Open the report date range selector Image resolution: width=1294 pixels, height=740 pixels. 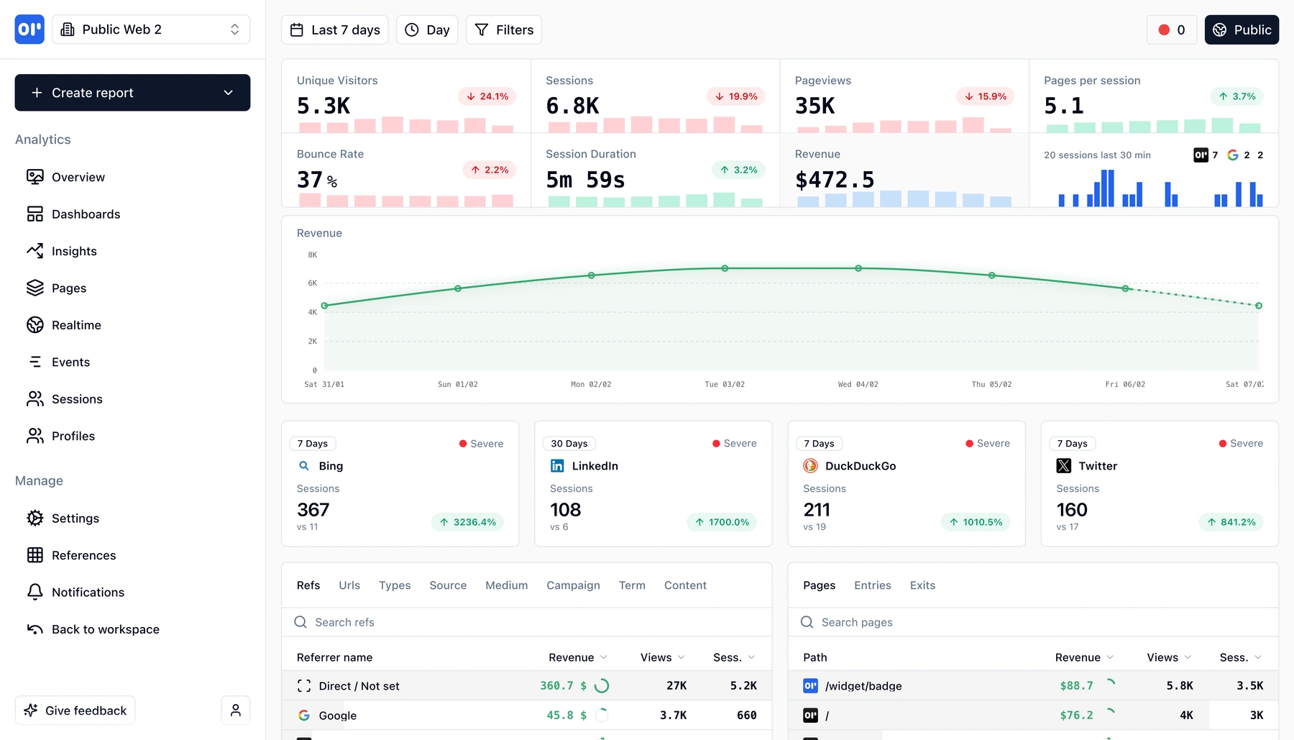[334, 29]
